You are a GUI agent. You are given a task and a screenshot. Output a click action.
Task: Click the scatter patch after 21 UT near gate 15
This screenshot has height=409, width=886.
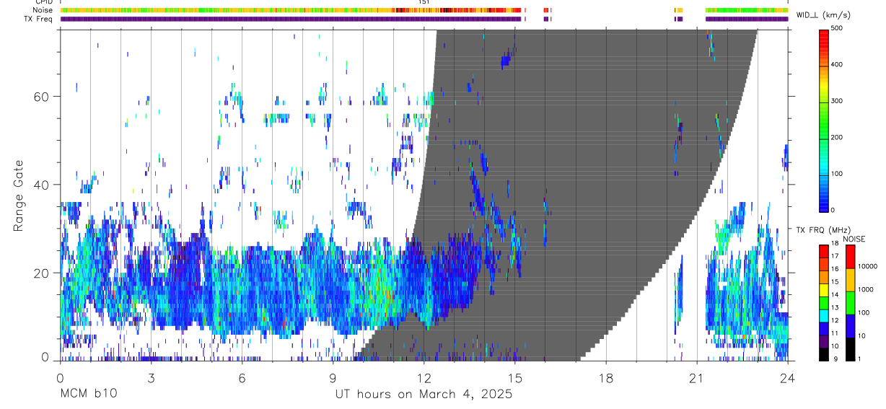(x=743, y=296)
